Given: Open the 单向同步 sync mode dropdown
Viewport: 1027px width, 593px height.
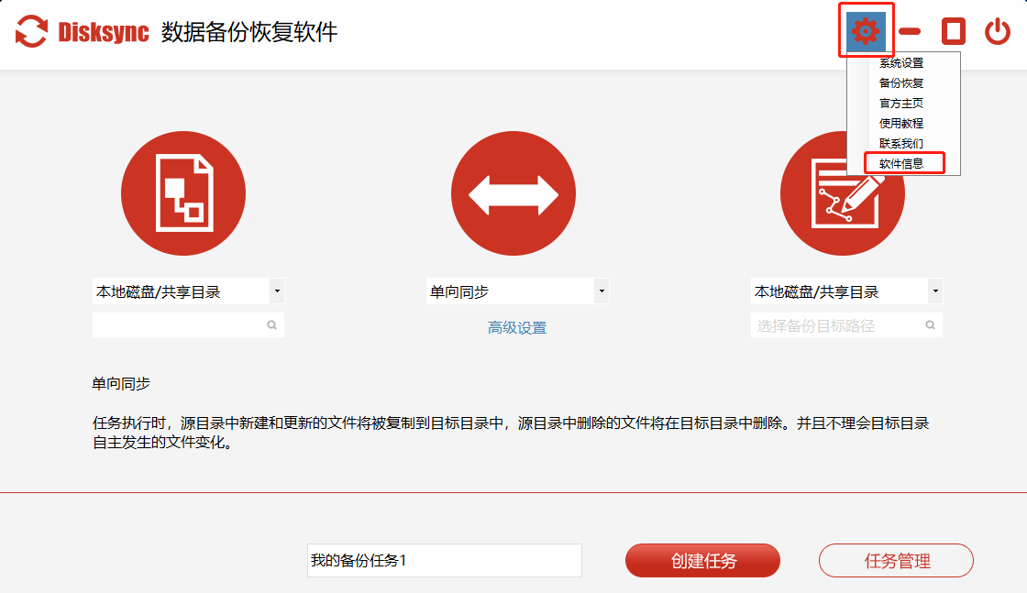Looking at the screenshot, I should click(602, 292).
